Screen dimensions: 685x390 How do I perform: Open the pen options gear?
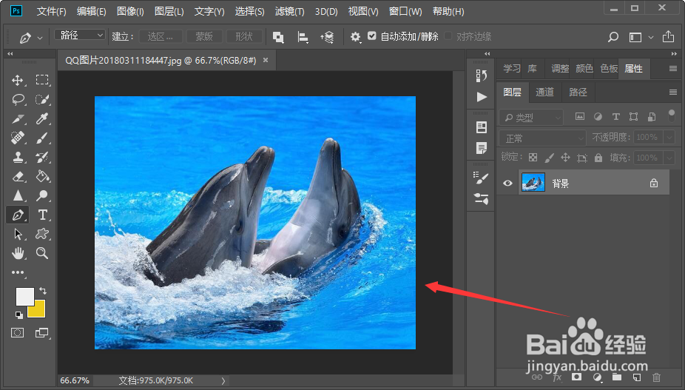[355, 37]
